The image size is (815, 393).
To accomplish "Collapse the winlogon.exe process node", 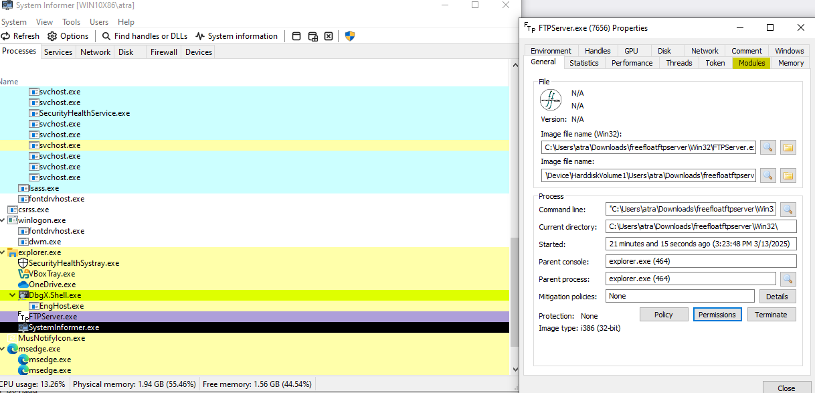I will click(3, 220).
